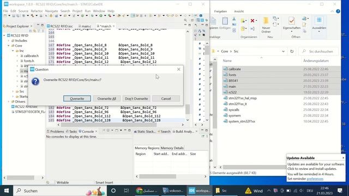Cancel the overwrite Question dialog

pos(166,99)
